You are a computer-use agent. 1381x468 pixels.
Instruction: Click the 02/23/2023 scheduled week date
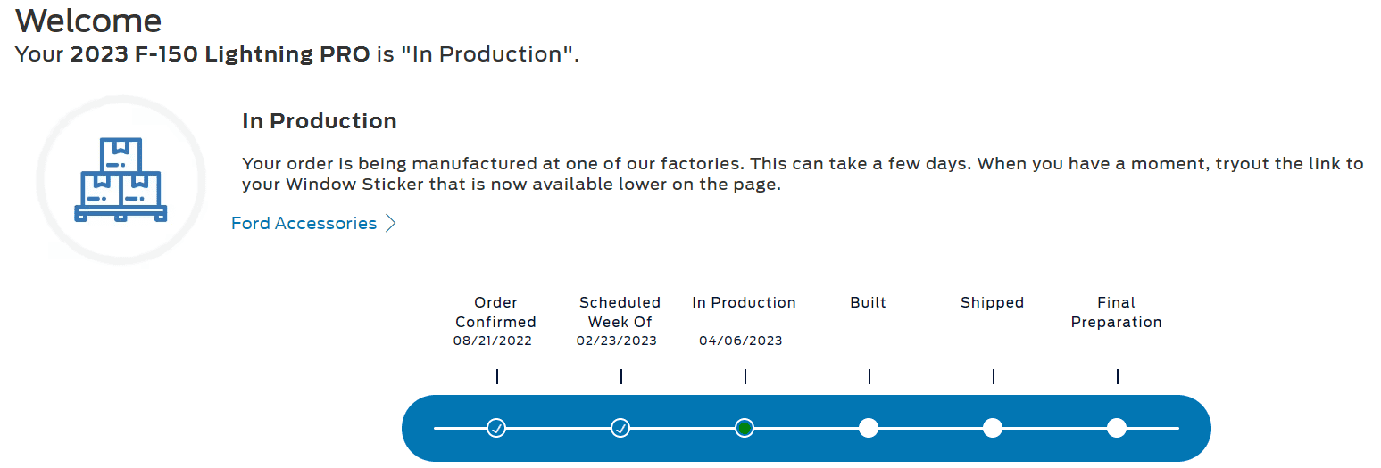616,341
